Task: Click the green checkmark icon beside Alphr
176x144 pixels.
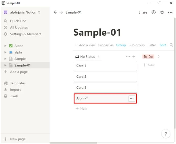Action: (x=11, y=46)
